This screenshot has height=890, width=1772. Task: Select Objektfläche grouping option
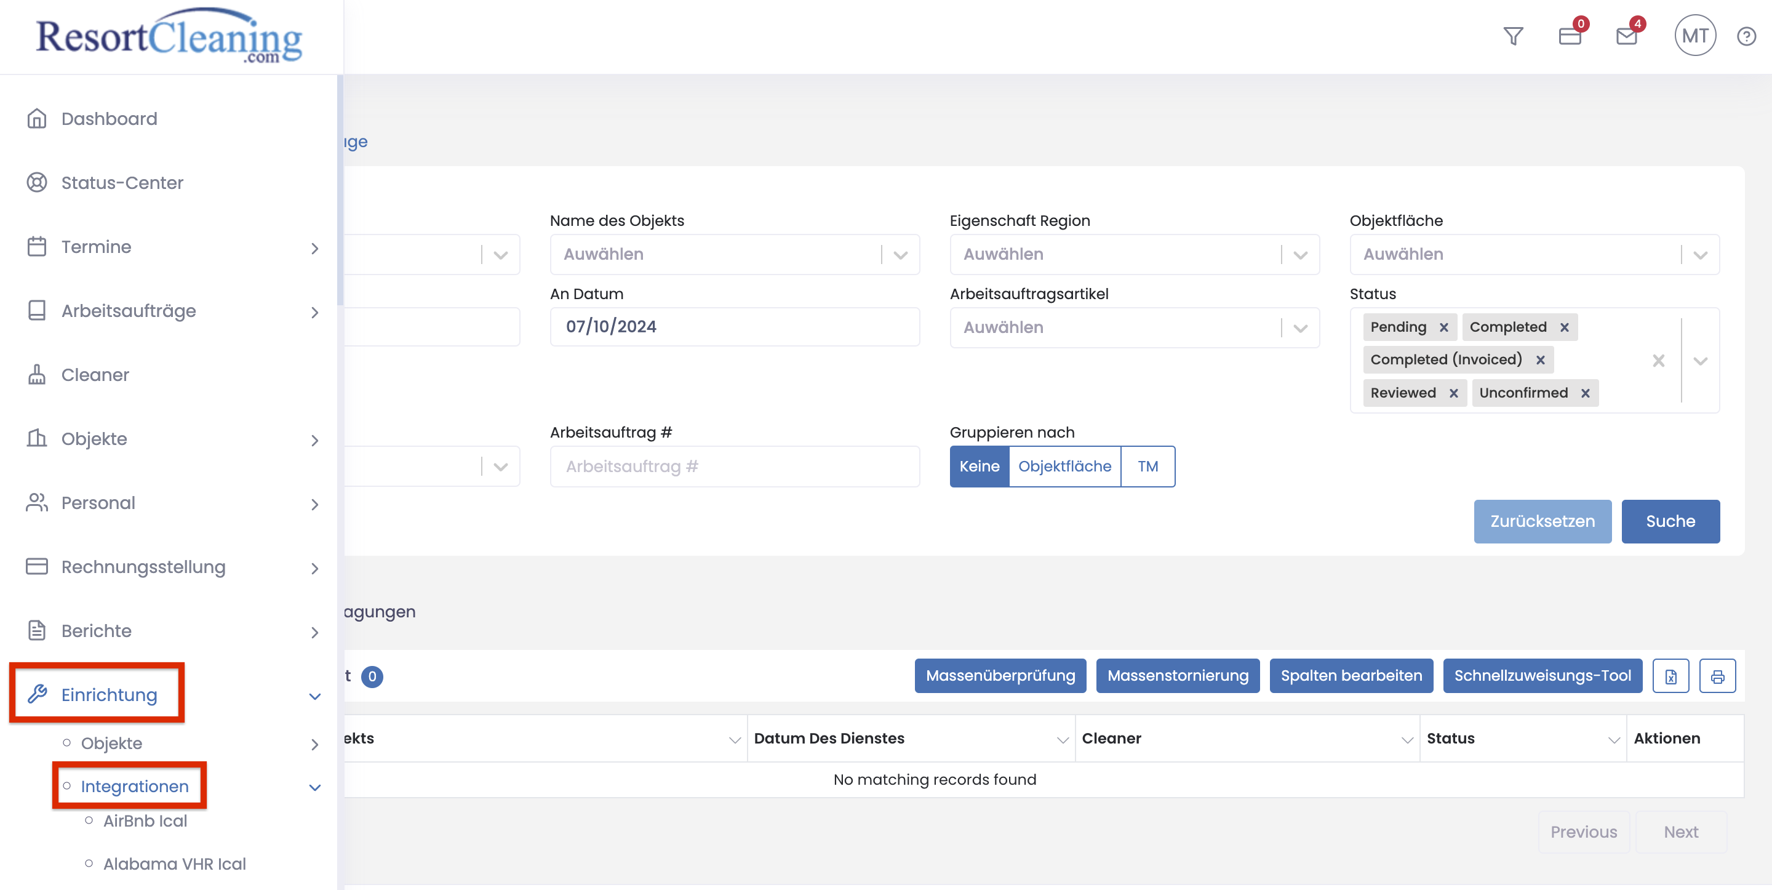point(1064,466)
